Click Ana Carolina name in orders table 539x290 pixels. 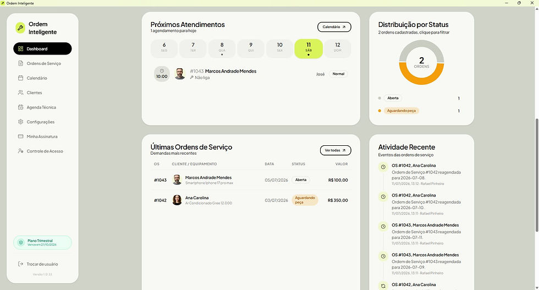197,198
